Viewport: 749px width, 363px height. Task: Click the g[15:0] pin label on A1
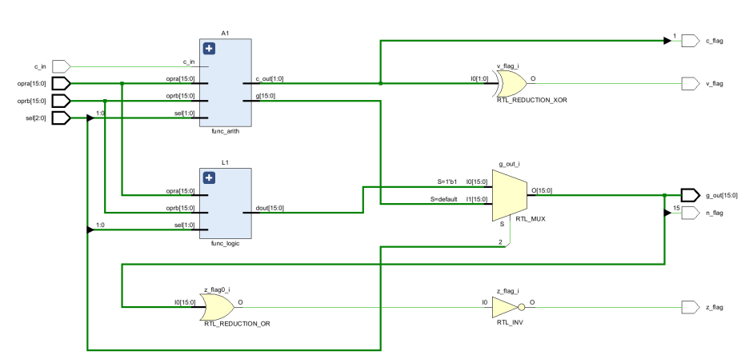click(265, 96)
